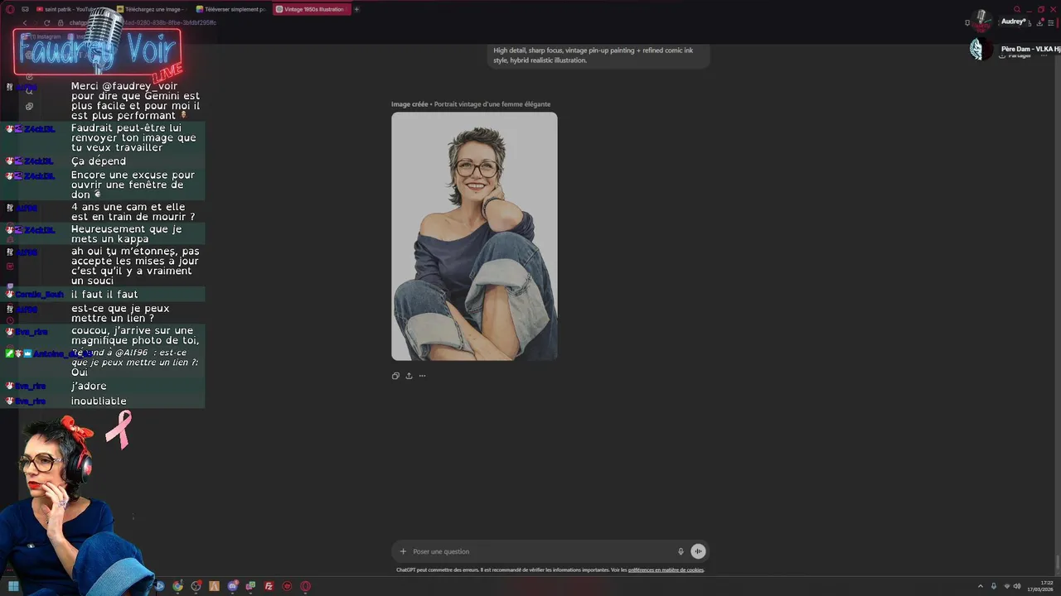Open the Opera easy setup sliders icon

click(1051, 22)
